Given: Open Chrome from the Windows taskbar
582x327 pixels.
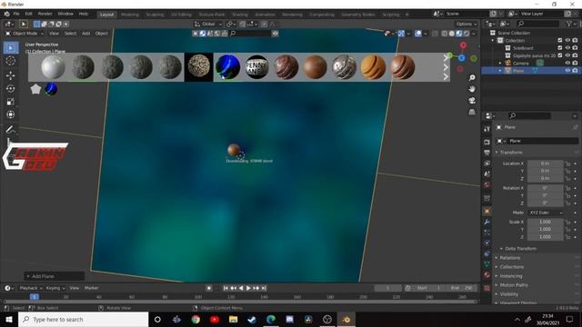Looking at the screenshot, I should 196,319.
